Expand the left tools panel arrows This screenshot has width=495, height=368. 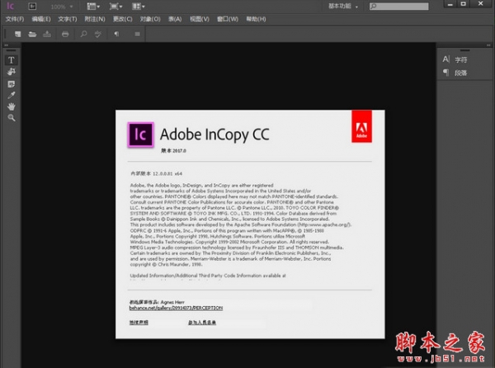click(6, 45)
